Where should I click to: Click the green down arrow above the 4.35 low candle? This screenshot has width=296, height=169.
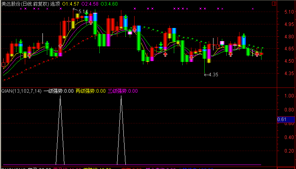[205, 47]
